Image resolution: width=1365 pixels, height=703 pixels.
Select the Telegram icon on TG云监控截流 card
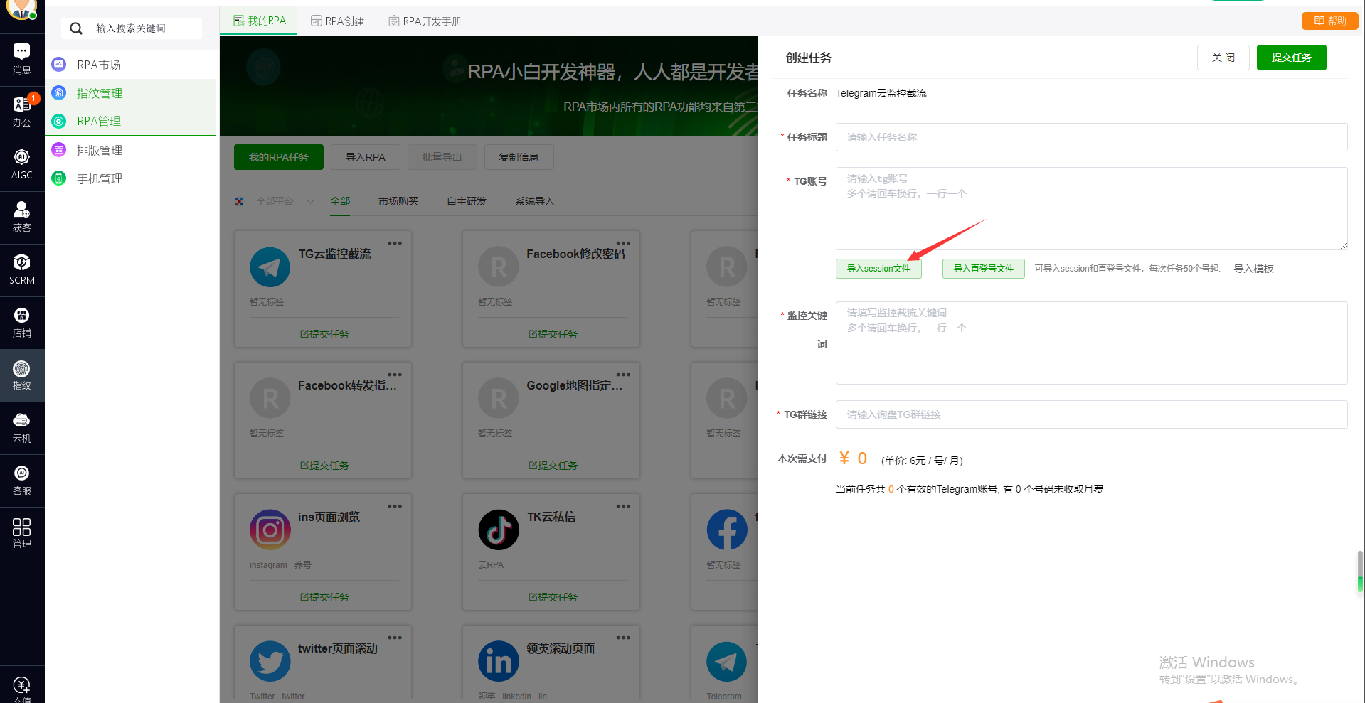click(270, 267)
